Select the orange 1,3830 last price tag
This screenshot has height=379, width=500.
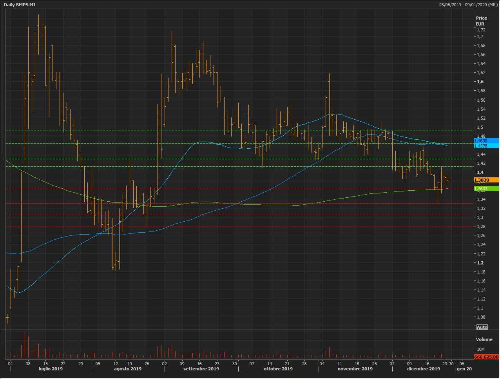(486, 180)
